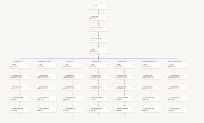Add a step between steps 24 and 25
The height and width of the screenshot is (123, 204).
[98, 104]
